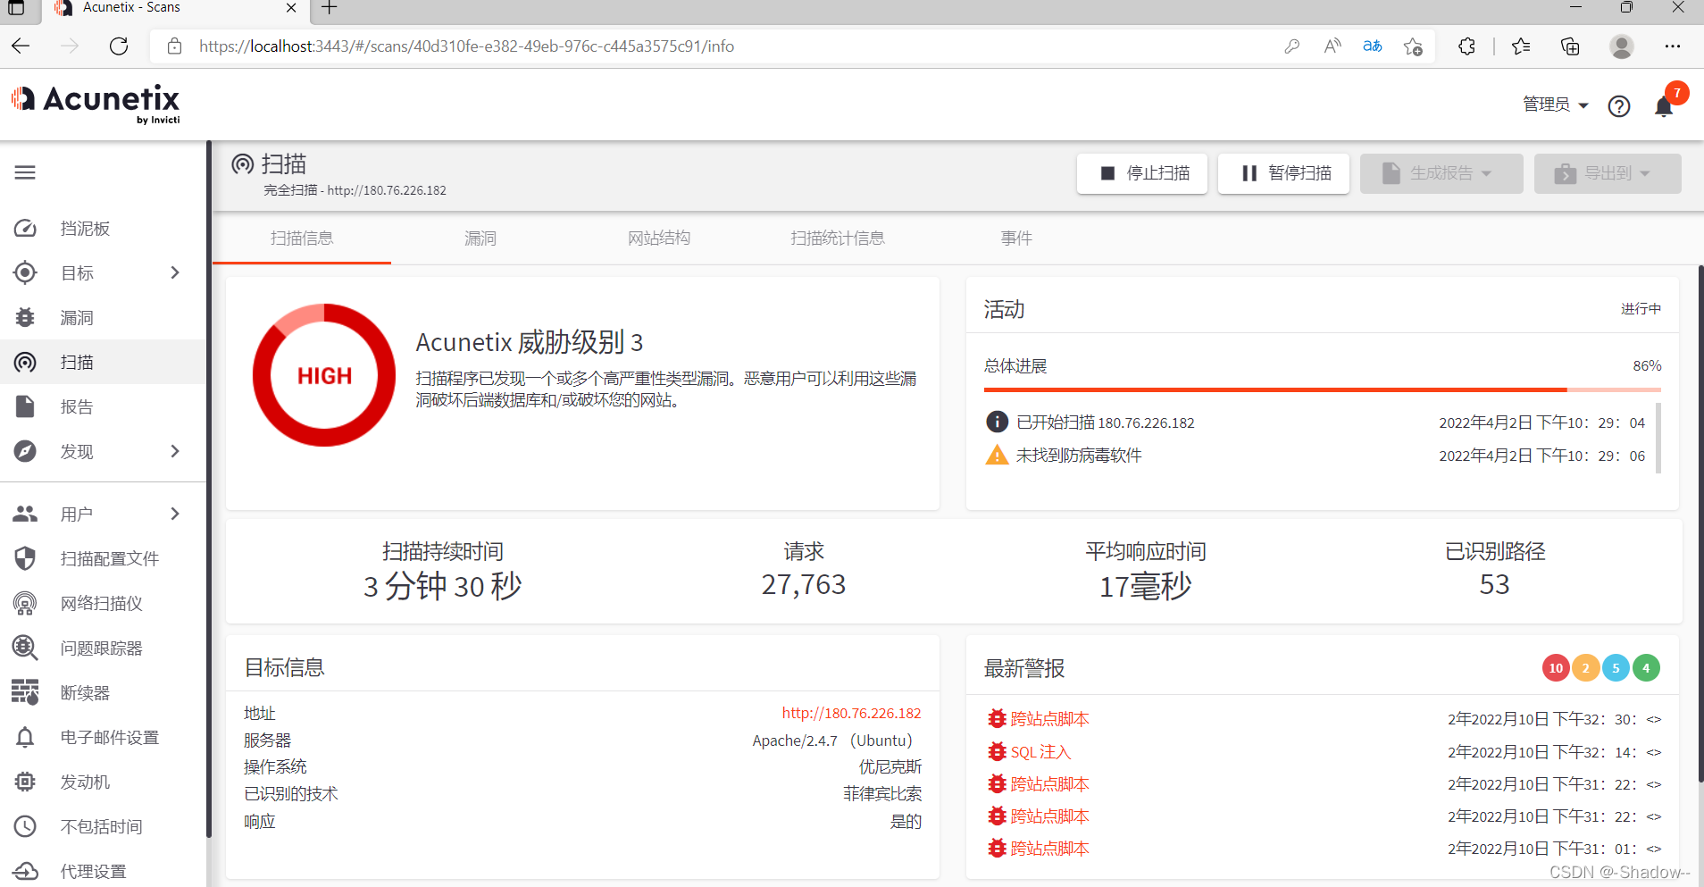
Task: Click the 暂停扫描 button
Action: (1283, 173)
